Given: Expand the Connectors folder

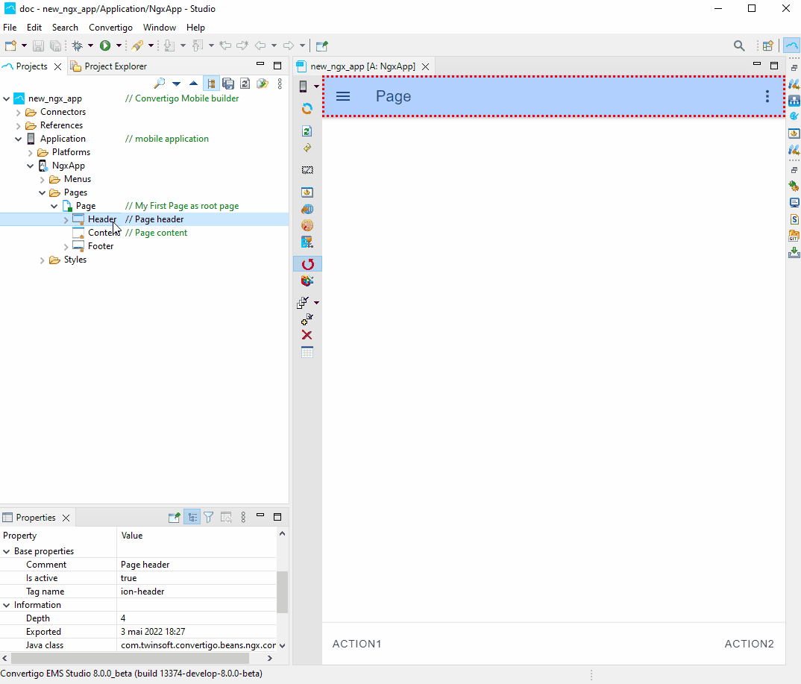Looking at the screenshot, I should click(x=19, y=112).
